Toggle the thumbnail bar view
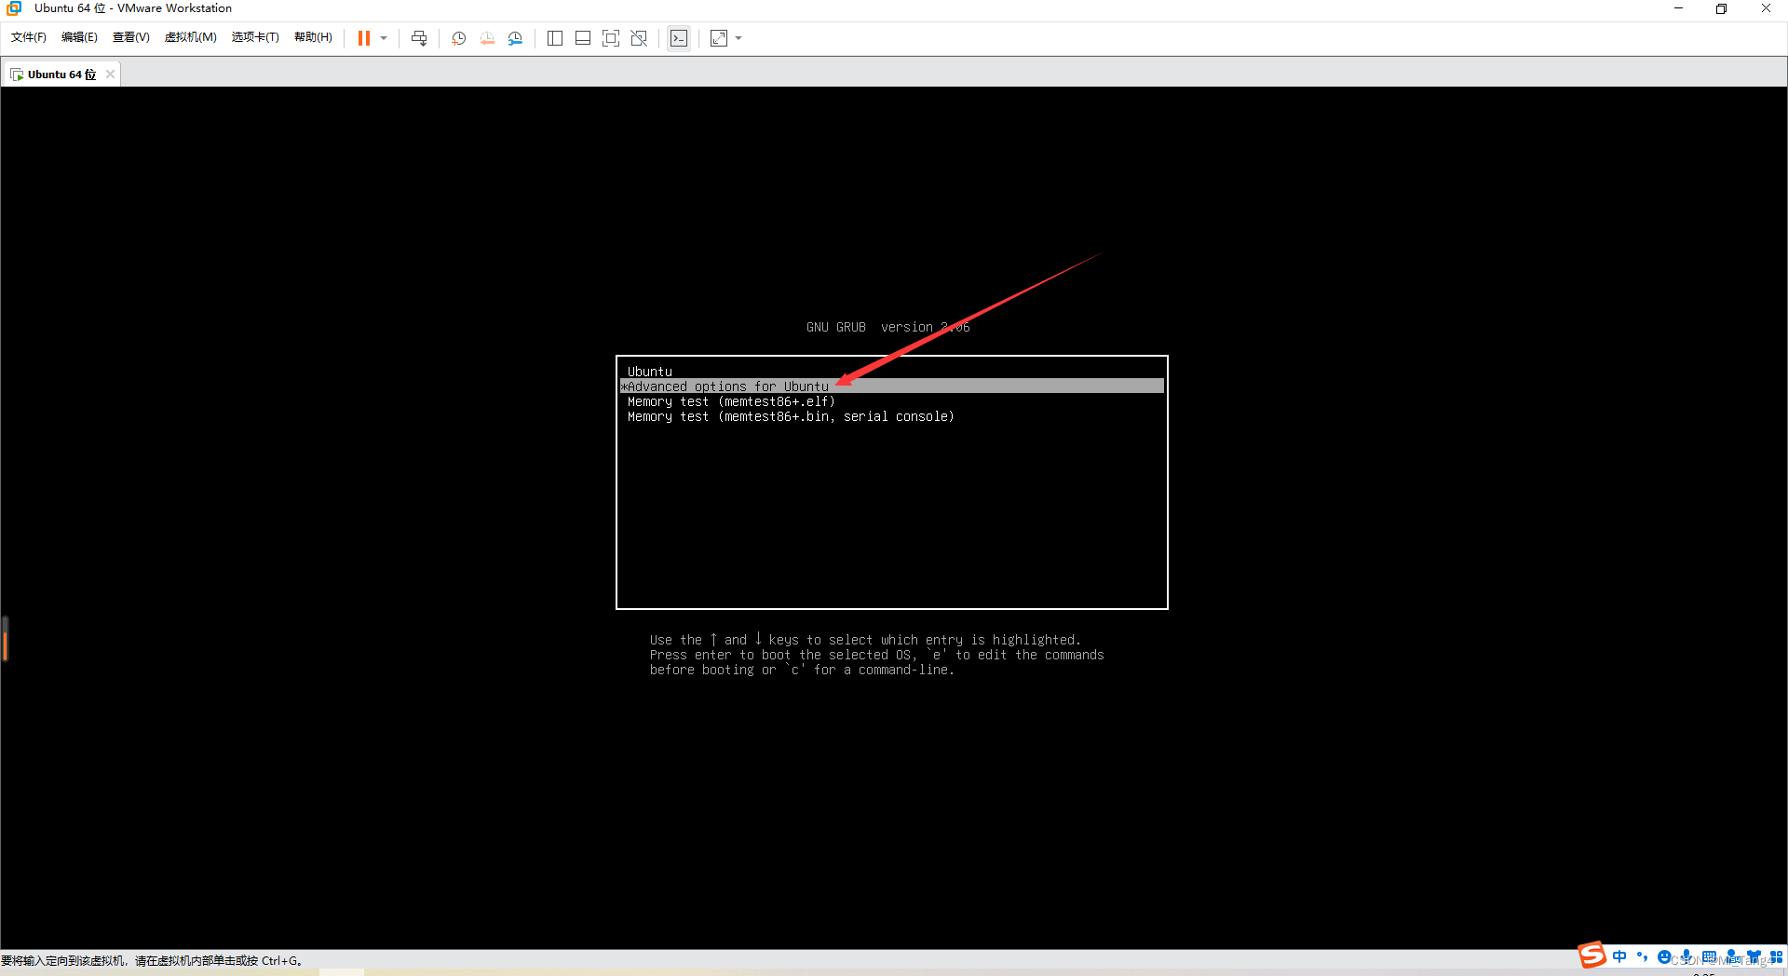The height and width of the screenshot is (976, 1788). coord(583,38)
